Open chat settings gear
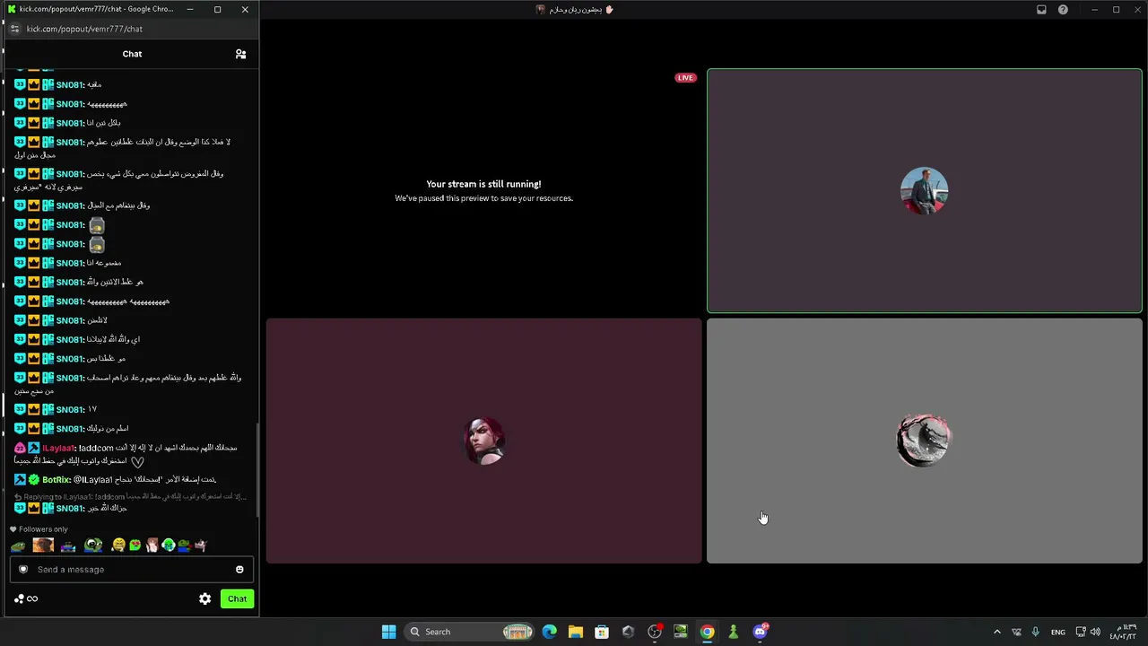Image resolution: width=1148 pixels, height=646 pixels. click(205, 598)
